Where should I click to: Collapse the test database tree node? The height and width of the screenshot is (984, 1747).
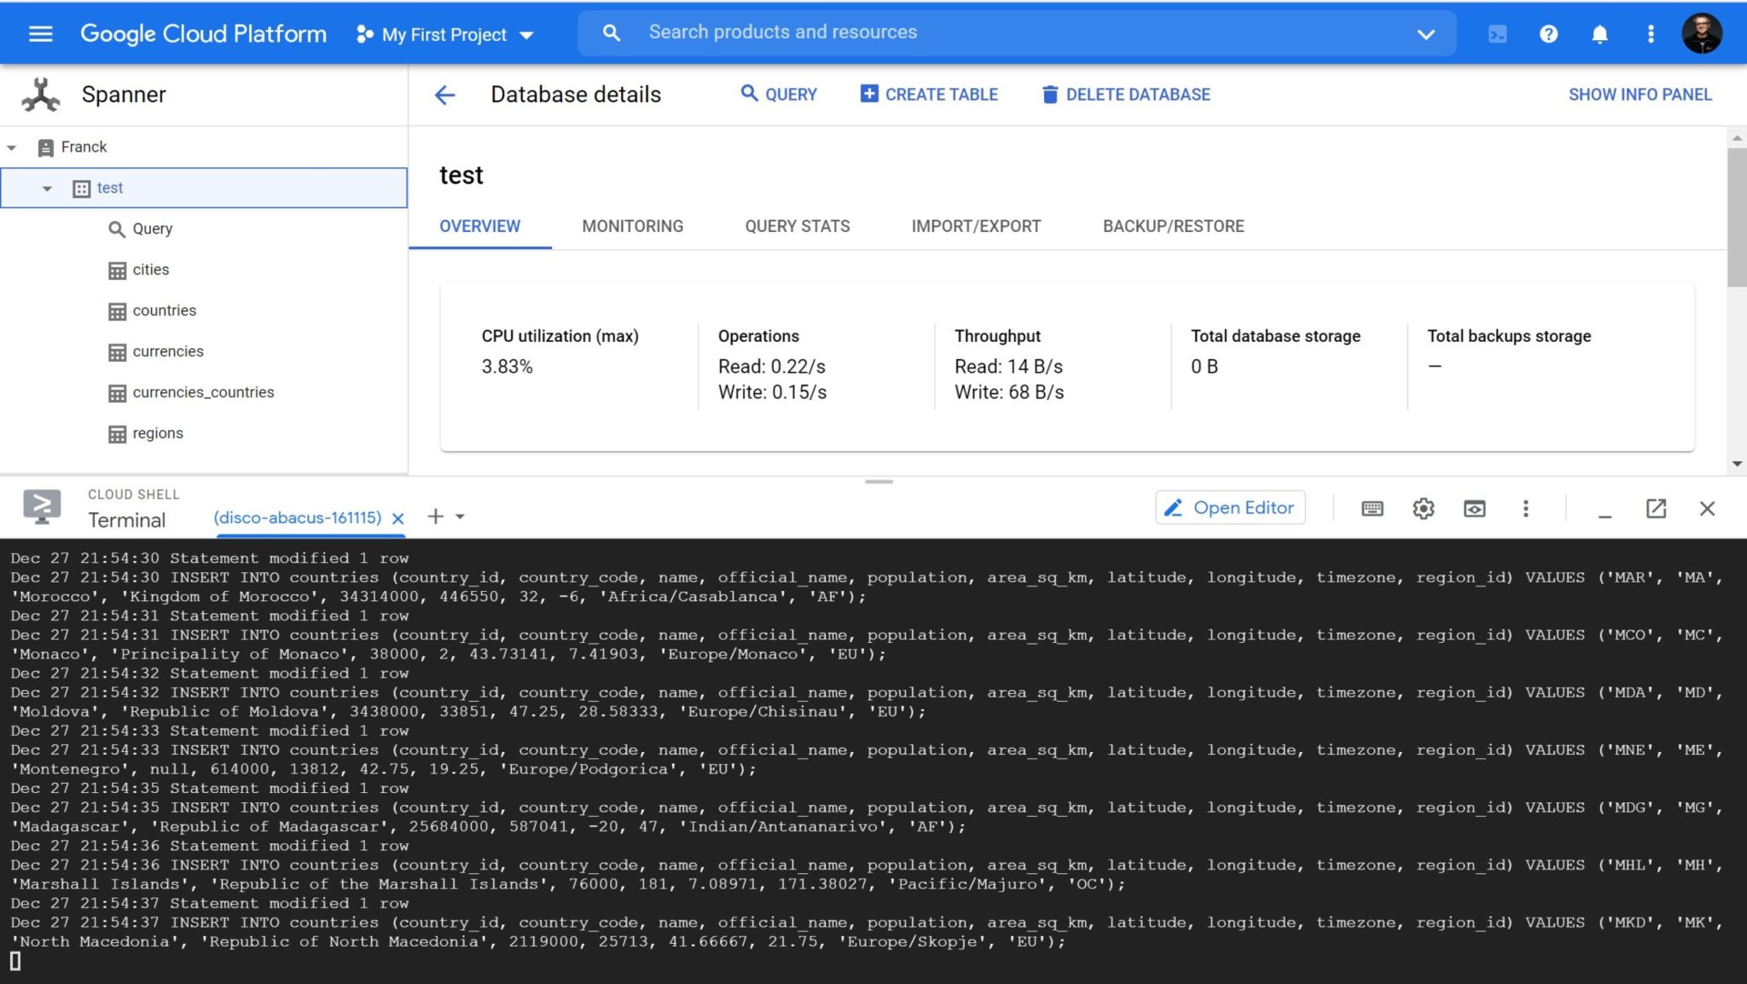tap(47, 188)
